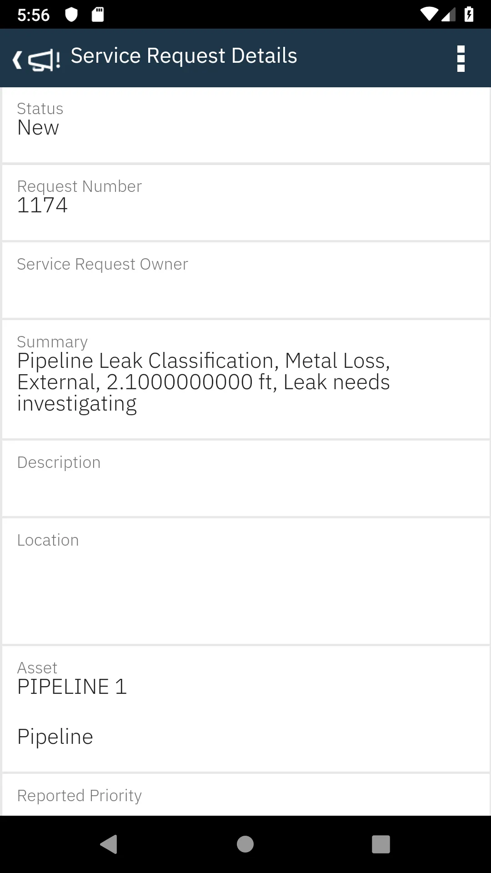Tap the Pipeline asset description text
The image size is (491, 873).
coord(55,737)
